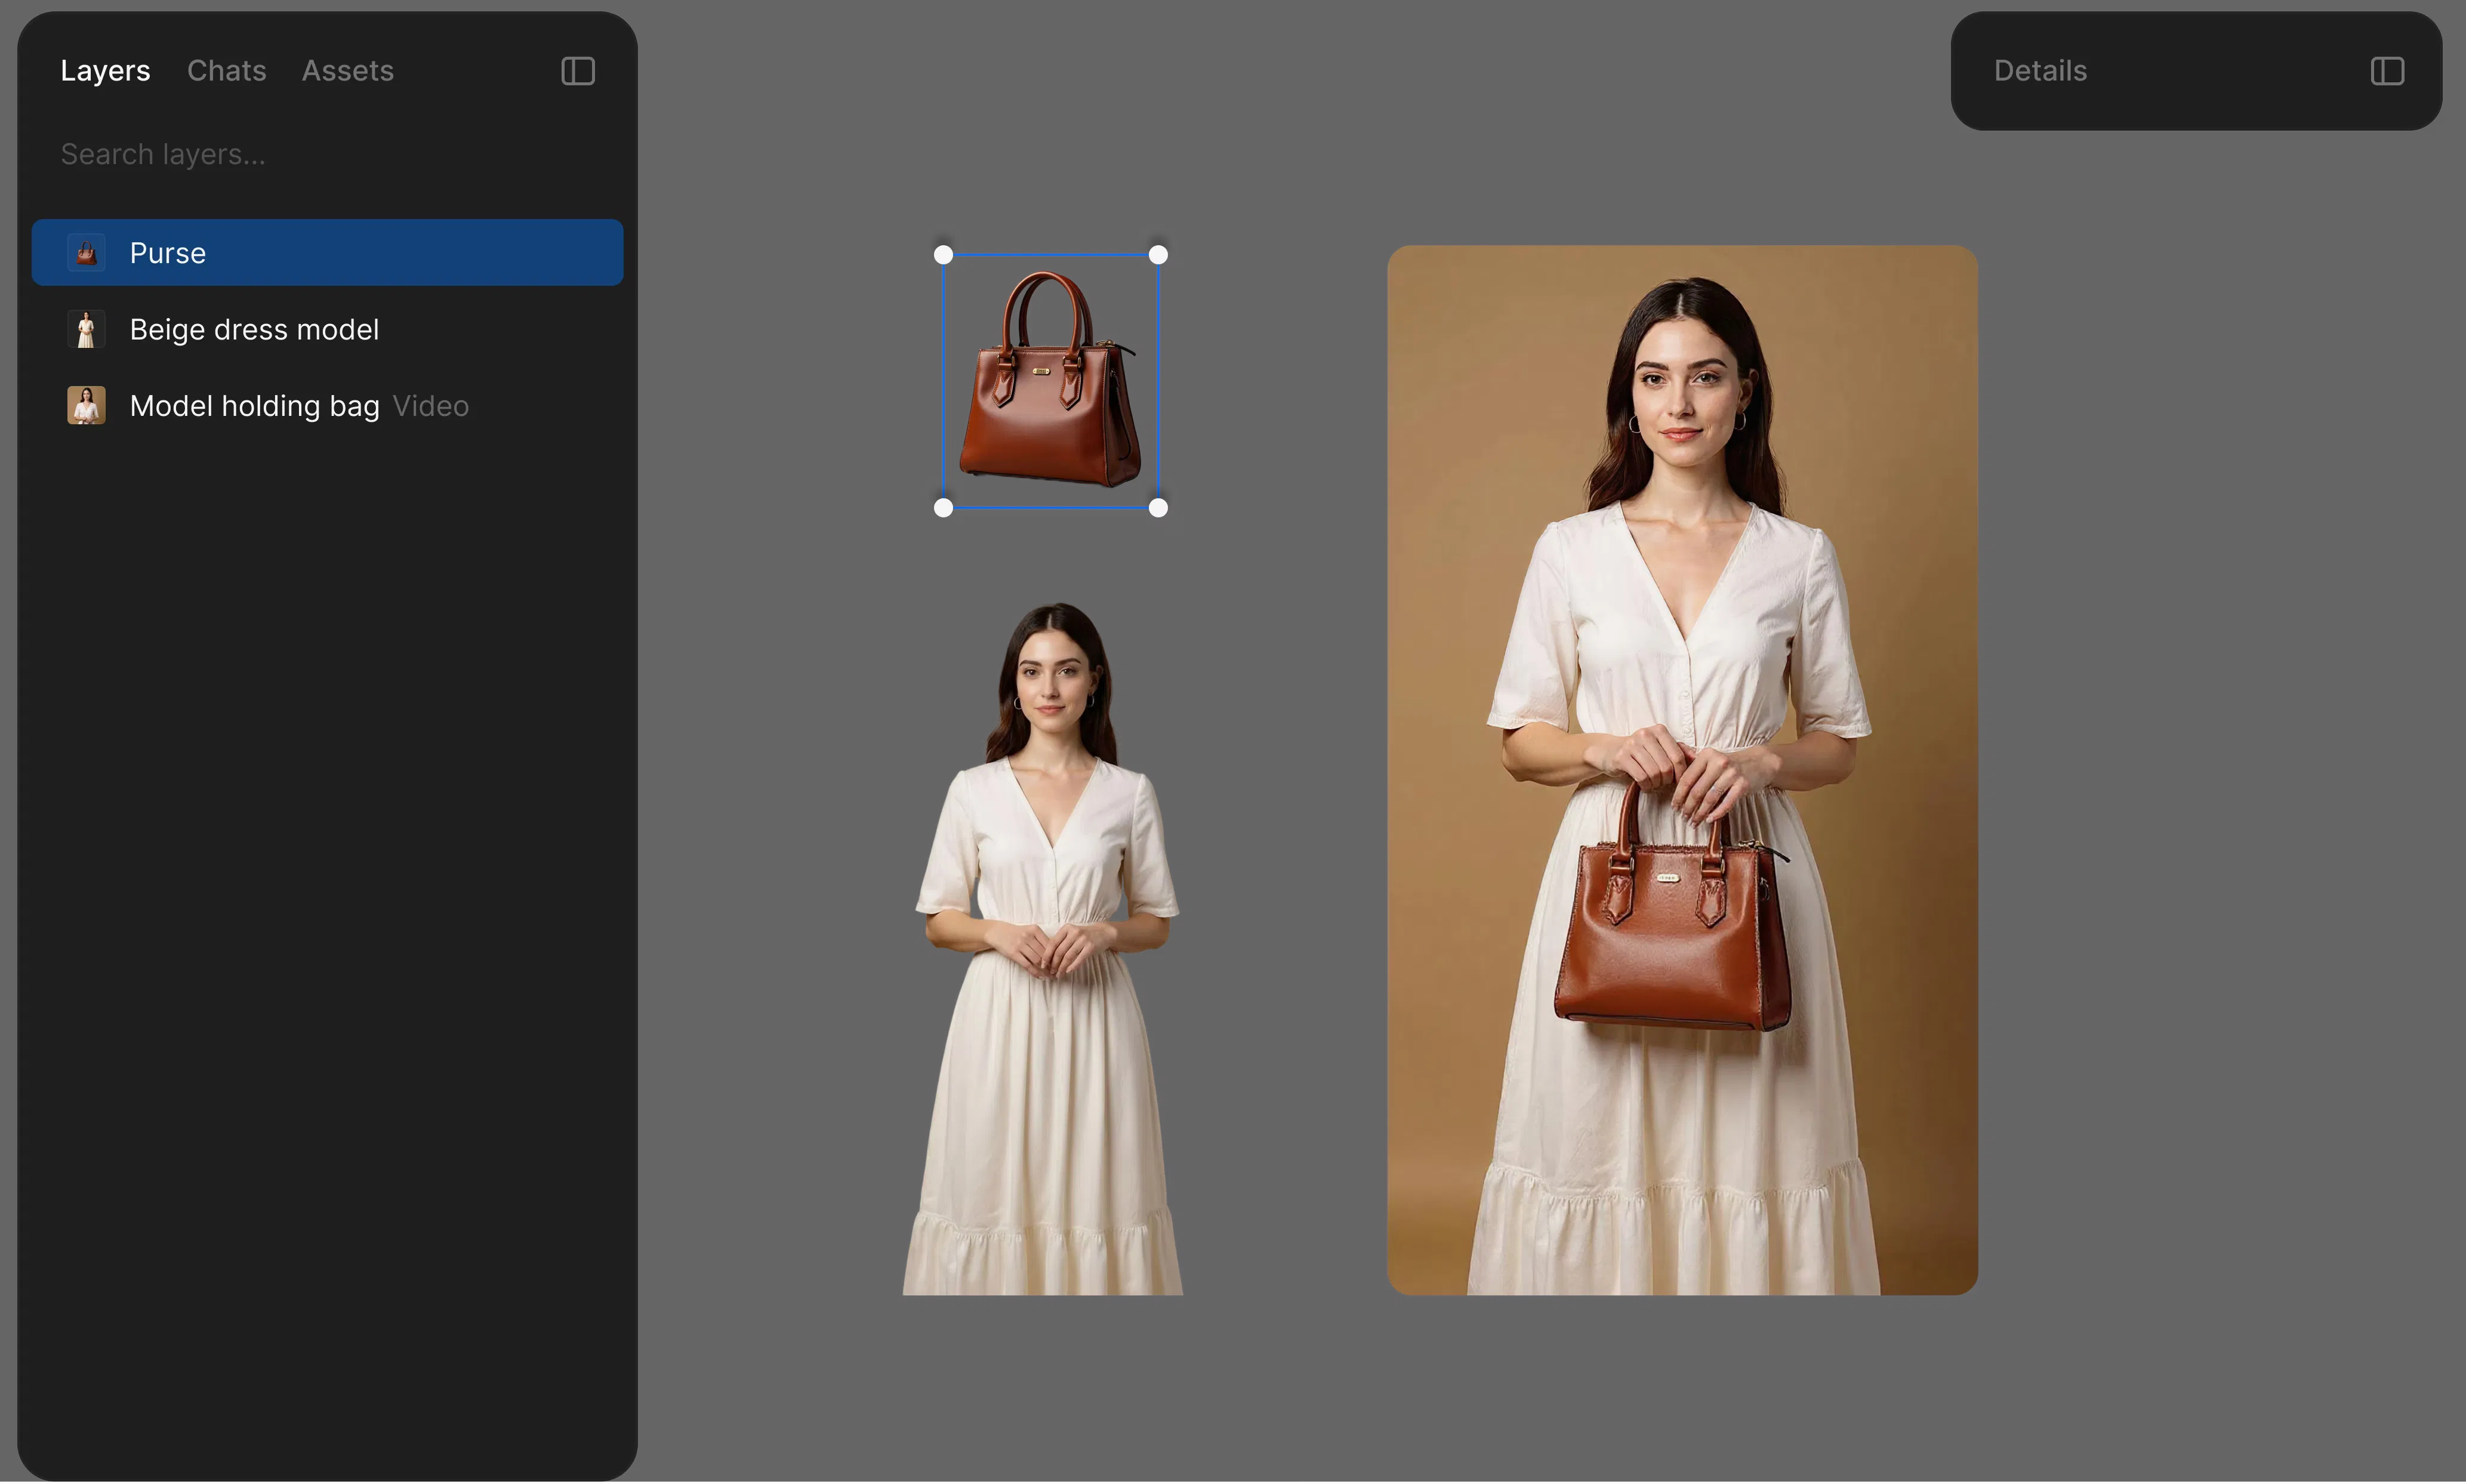Click the bottom-left handle of purse selection
This screenshot has height=1484, width=2466.
pos(943,508)
